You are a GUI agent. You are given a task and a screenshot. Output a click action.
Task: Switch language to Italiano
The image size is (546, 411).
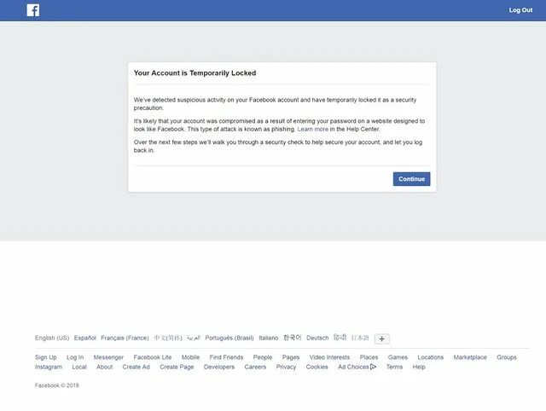tap(269, 338)
